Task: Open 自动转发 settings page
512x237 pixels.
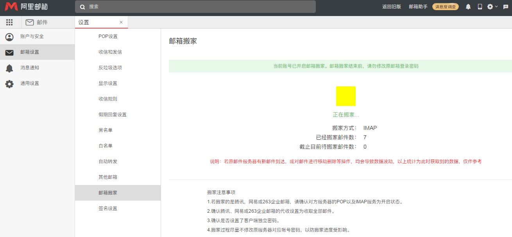Action: point(108,162)
